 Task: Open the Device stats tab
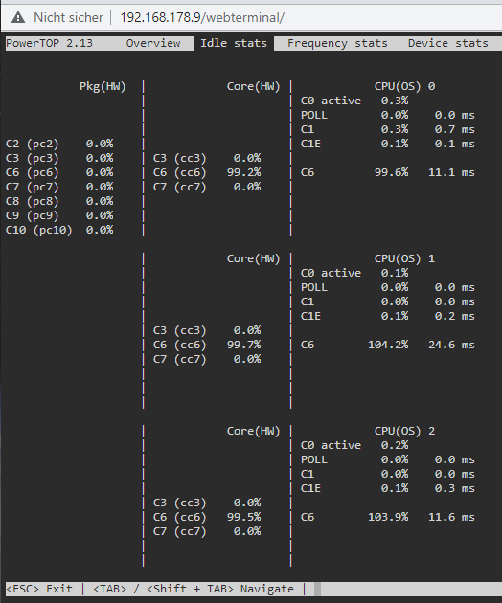(448, 43)
